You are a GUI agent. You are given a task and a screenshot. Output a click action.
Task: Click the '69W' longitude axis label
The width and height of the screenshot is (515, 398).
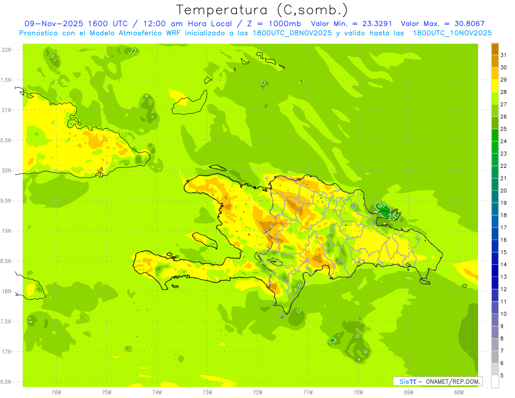[409, 392]
